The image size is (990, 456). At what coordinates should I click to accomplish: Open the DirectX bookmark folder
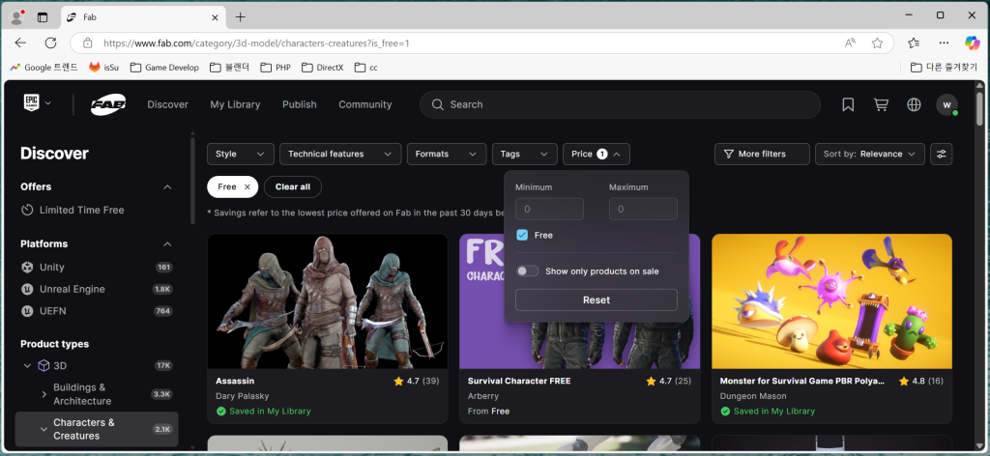[x=323, y=67]
